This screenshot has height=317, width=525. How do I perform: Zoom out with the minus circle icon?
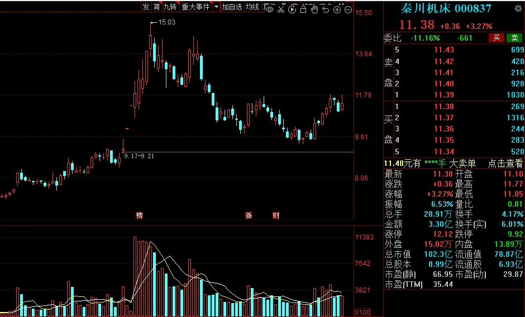[348, 8]
